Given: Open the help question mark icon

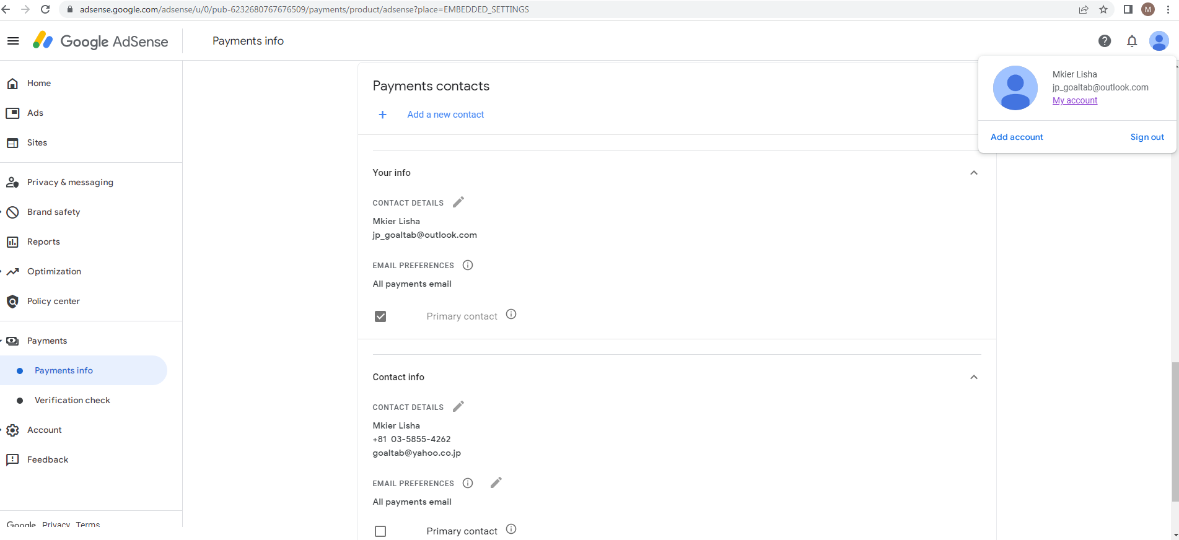Looking at the screenshot, I should tap(1104, 41).
